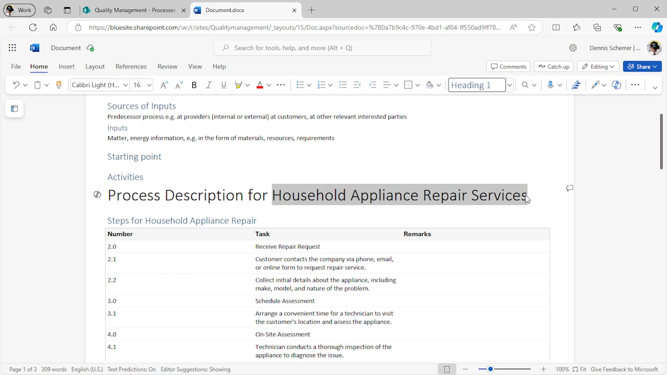Viewport: 667px width, 375px height.
Task: Open the Undo history dropdown arrow
Action: click(25, 85)
